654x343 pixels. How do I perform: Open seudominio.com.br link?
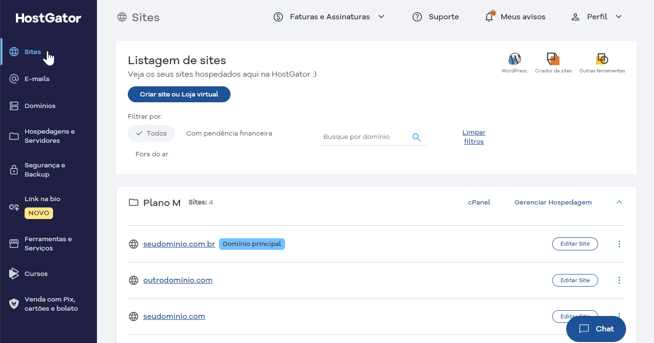pos(179,244)
